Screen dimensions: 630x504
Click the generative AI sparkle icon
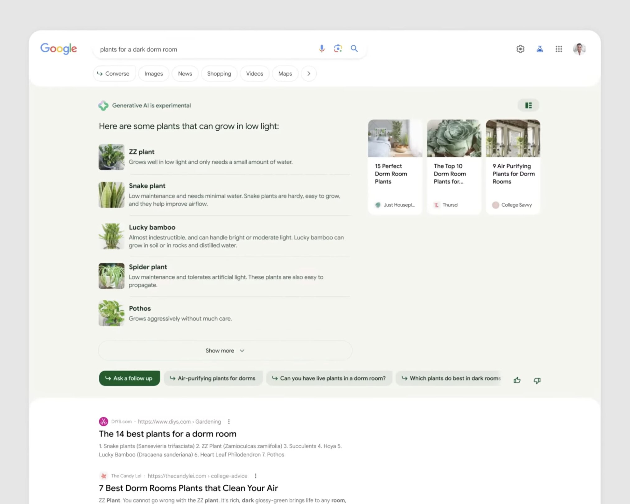(103, 106)
